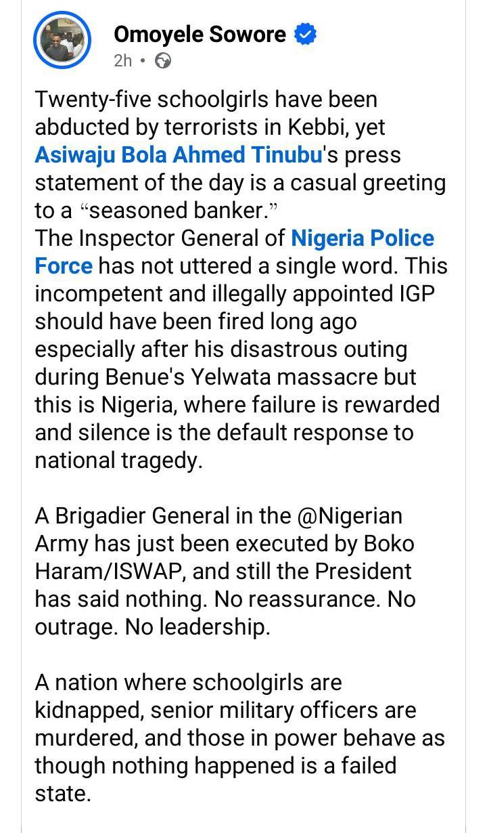487x833 pixels.
Task: Click the "outrage. No leadership." line
Action: click(x=152, y=626)
